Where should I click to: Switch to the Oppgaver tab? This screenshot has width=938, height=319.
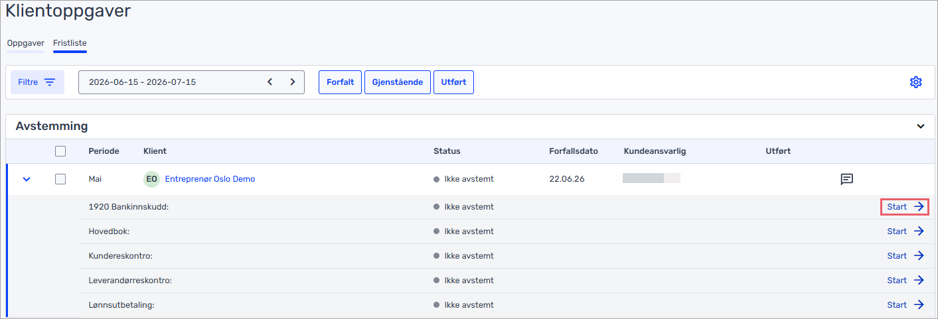tap(25, 43)
